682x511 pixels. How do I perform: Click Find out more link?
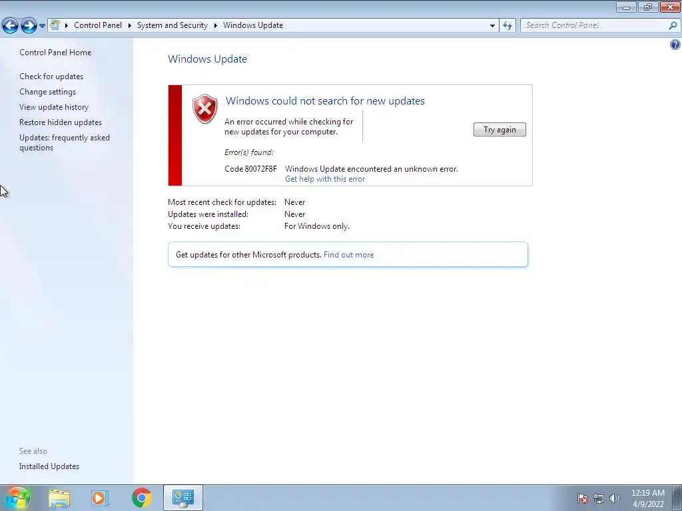tap(348, 255)
